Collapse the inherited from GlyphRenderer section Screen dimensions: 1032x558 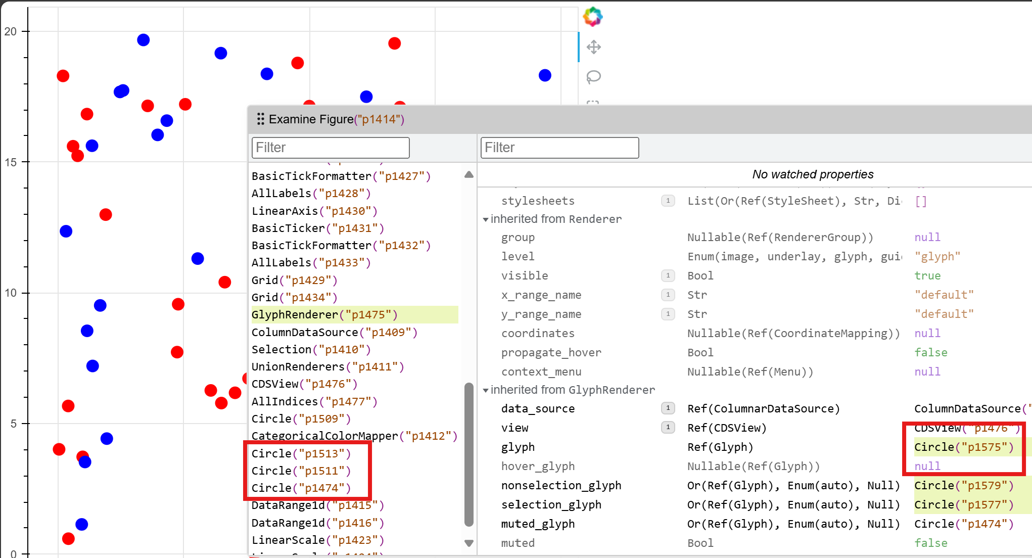click(486, 390)
